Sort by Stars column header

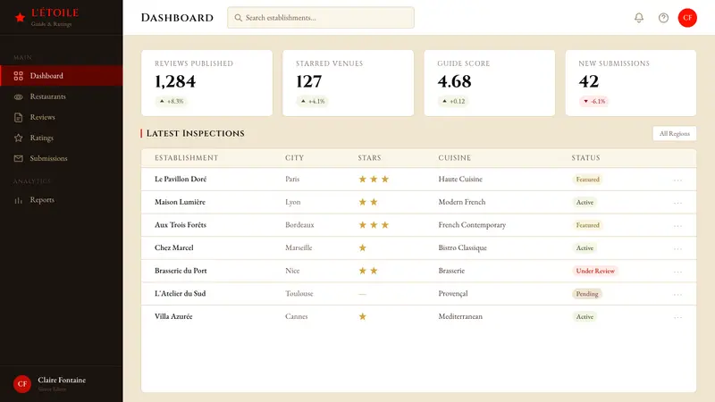click(369, 158)
